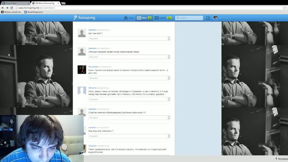Click dark avatar beside 'Блин. Проклятый формспринг' question
Image resolution: width=288 pixels, height=162 pixels.
tap(82, 70)
